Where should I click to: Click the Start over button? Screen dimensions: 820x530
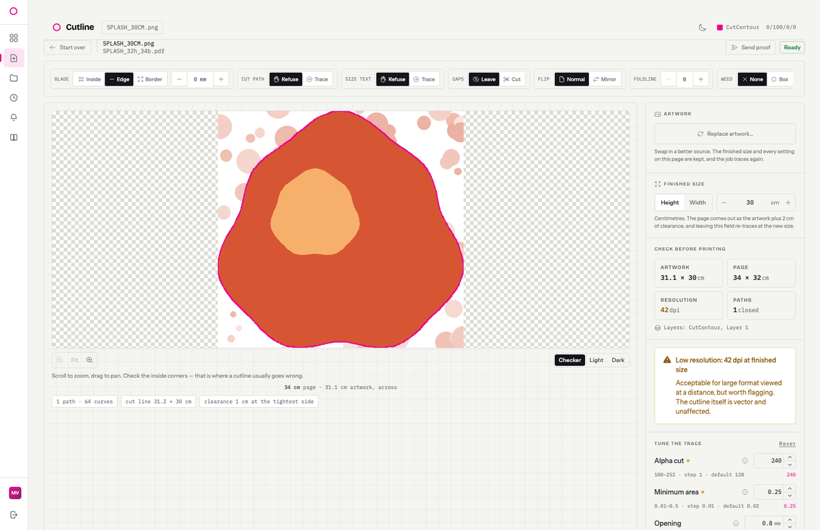click(x=68, y=47)
